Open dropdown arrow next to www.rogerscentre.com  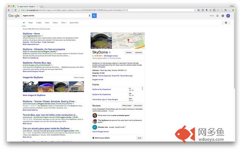42,36
